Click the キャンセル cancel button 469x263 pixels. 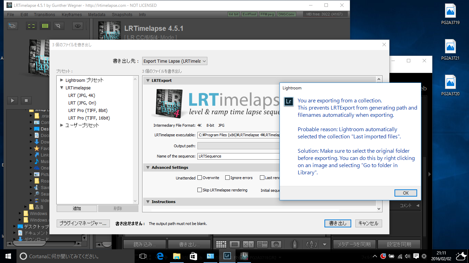pyautogui.click(x=368, y=223)
